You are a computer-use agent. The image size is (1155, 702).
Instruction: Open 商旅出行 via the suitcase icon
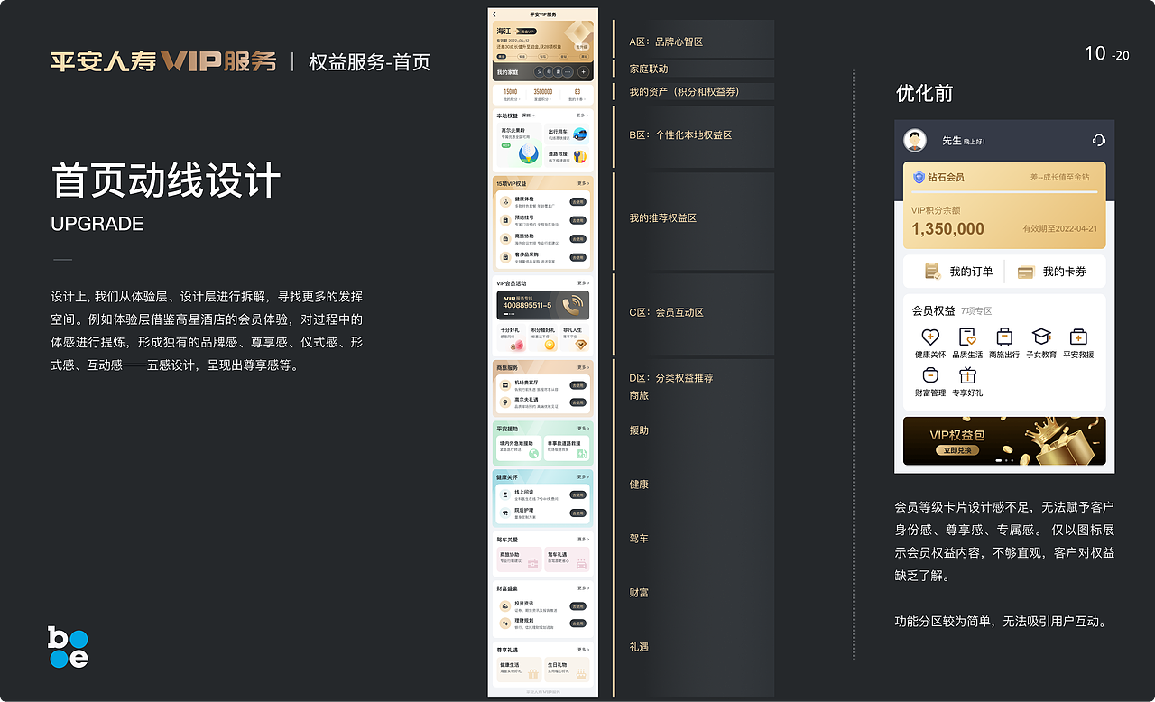[x=1004, y=337]
